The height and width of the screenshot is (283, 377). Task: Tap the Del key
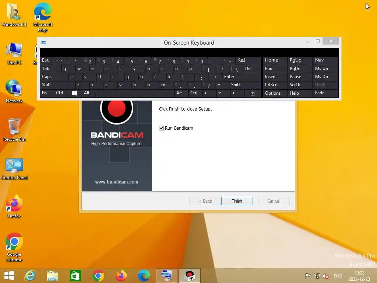tap(252, 69)
